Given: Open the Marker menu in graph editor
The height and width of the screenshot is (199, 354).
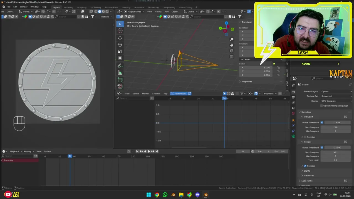Looking at the screenshot, I should tap(145, 93).
